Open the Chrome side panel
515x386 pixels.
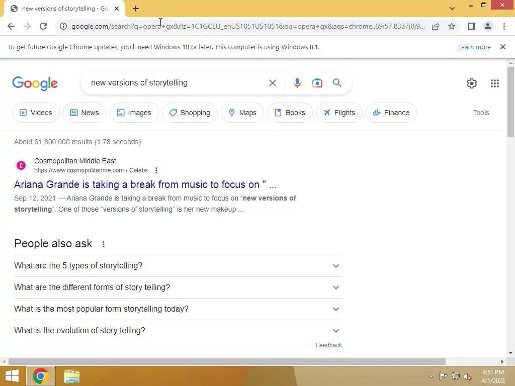tap(472, 26)
